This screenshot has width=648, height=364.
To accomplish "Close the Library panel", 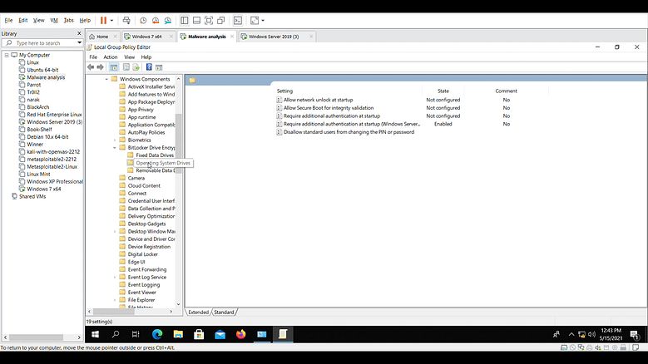I will click(x=79, y=33).
